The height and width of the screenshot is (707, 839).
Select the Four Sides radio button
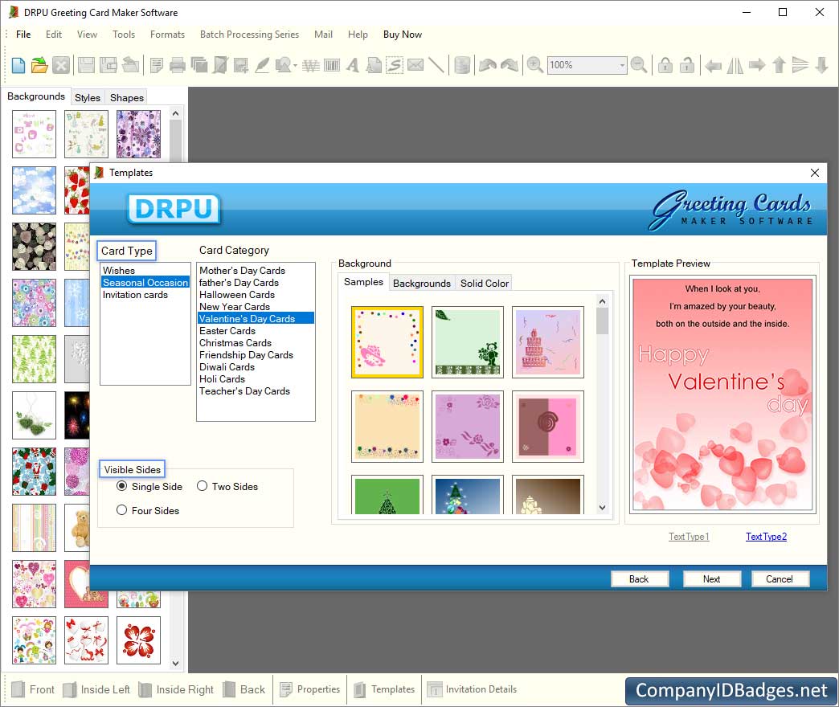[122, 510]
